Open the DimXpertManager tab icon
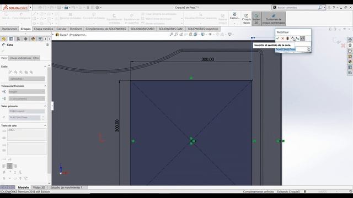 (26, 39)
